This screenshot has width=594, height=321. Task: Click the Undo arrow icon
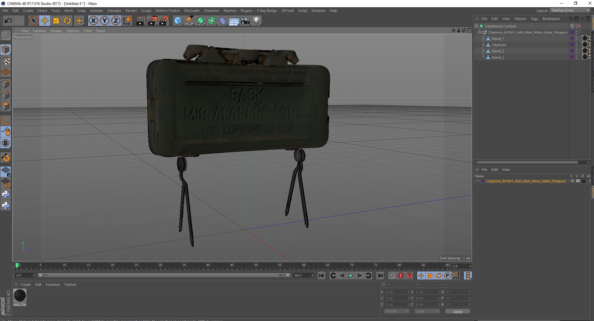point(8,21)
